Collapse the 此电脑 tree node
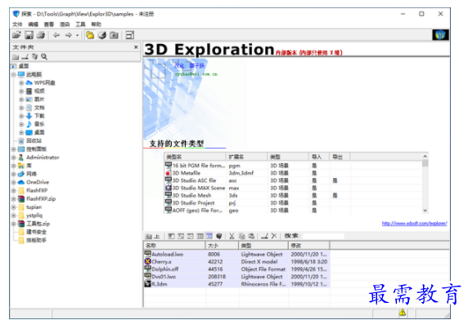Screen dimensions: 468x320 coord(13,74)
